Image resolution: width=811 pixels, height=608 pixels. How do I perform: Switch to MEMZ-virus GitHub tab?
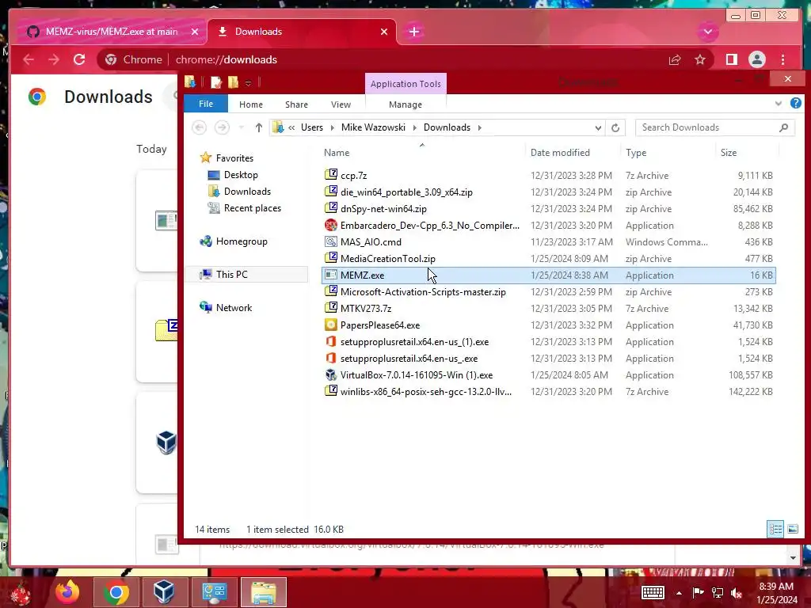(x=111, y=32)
